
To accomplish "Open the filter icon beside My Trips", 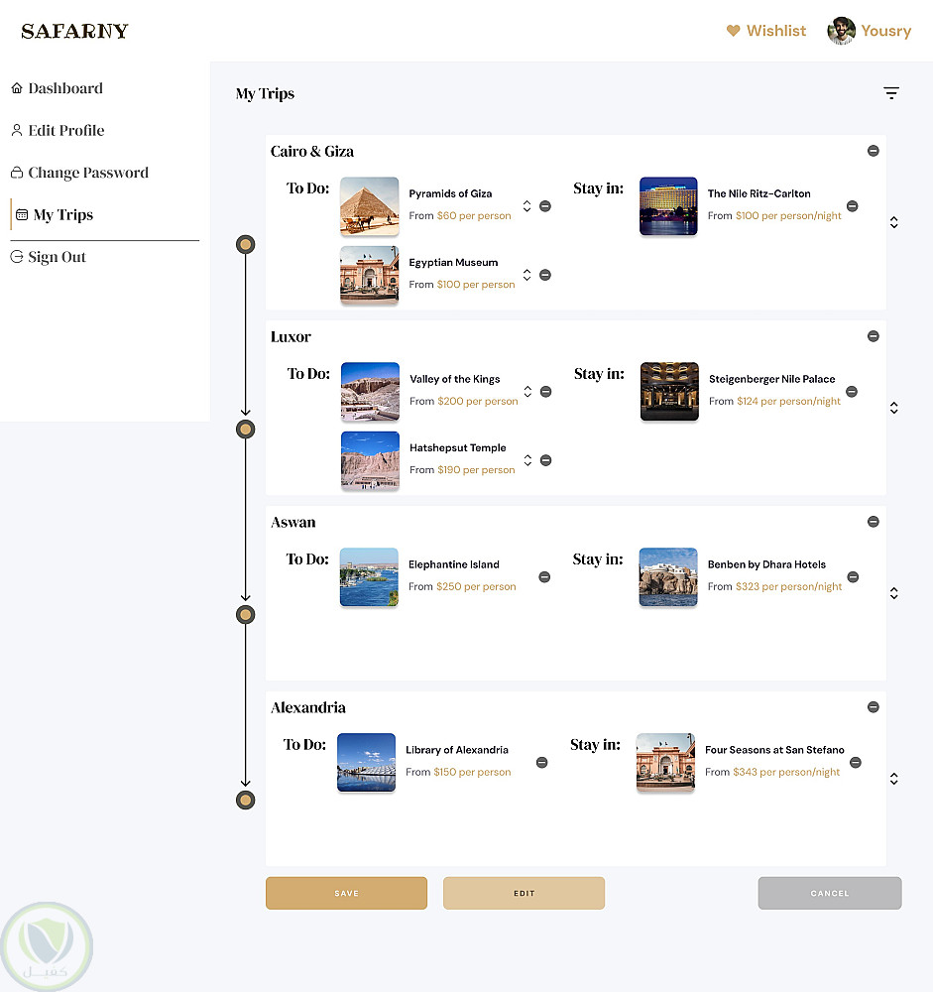I will (891, 93).
